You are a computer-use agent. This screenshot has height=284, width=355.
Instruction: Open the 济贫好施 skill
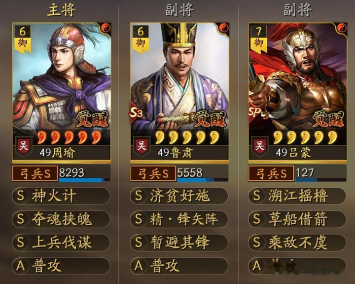click(179, 196)
